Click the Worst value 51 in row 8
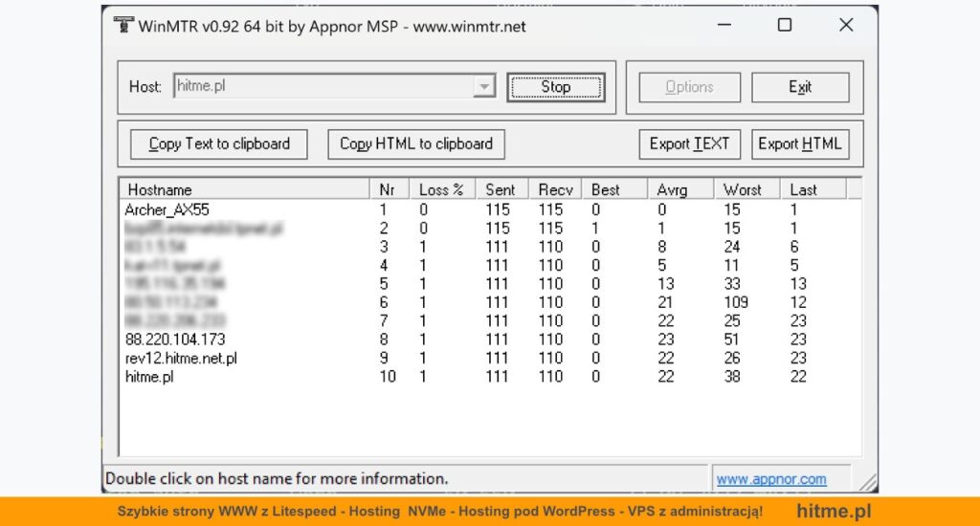The width and height of the screenshot is (980, 526). (732, 340)
